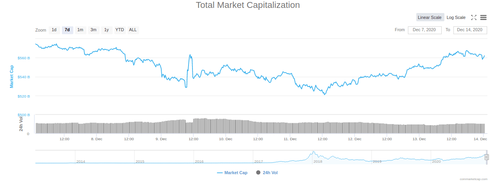This screenshot has height=188, width=493.
Task: Click the navigator right range handle
Action: tap(487, 157)
